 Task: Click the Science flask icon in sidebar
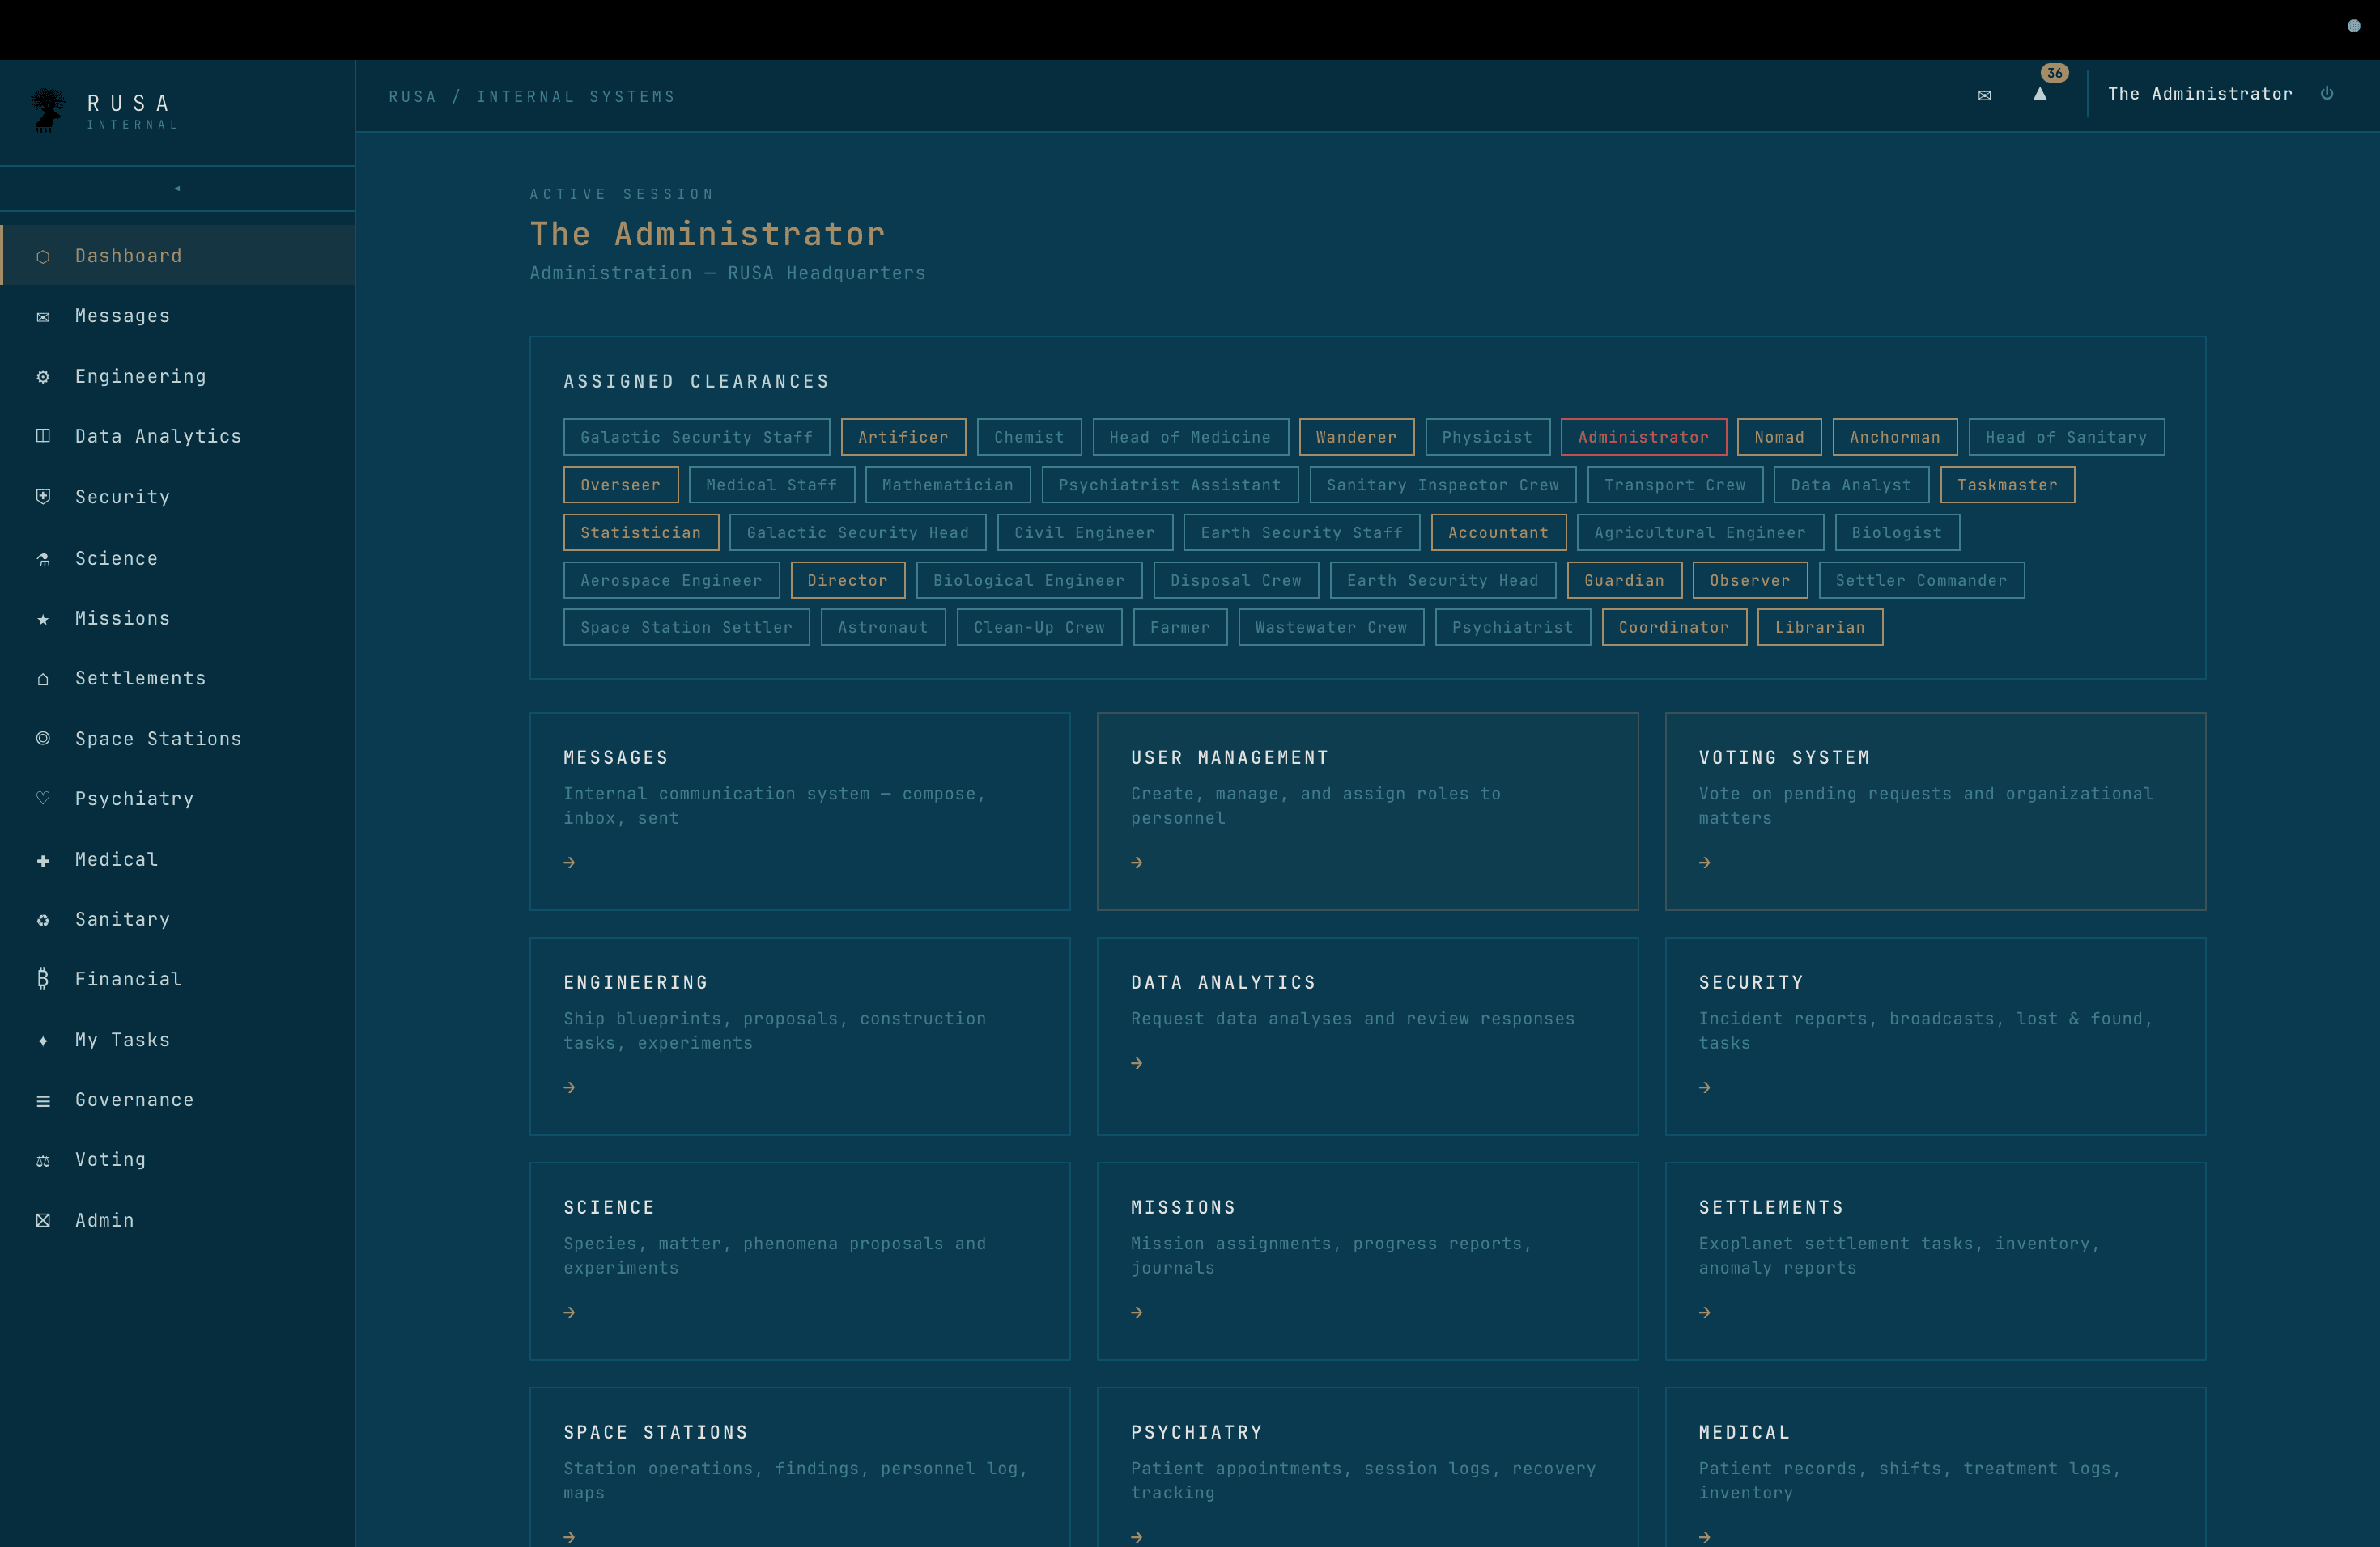(43, 558)
